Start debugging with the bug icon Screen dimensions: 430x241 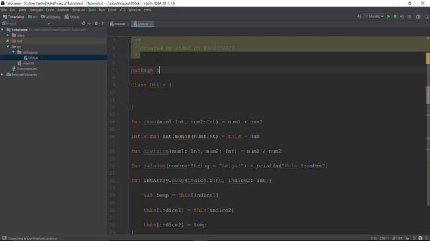[x=395, y=17]
